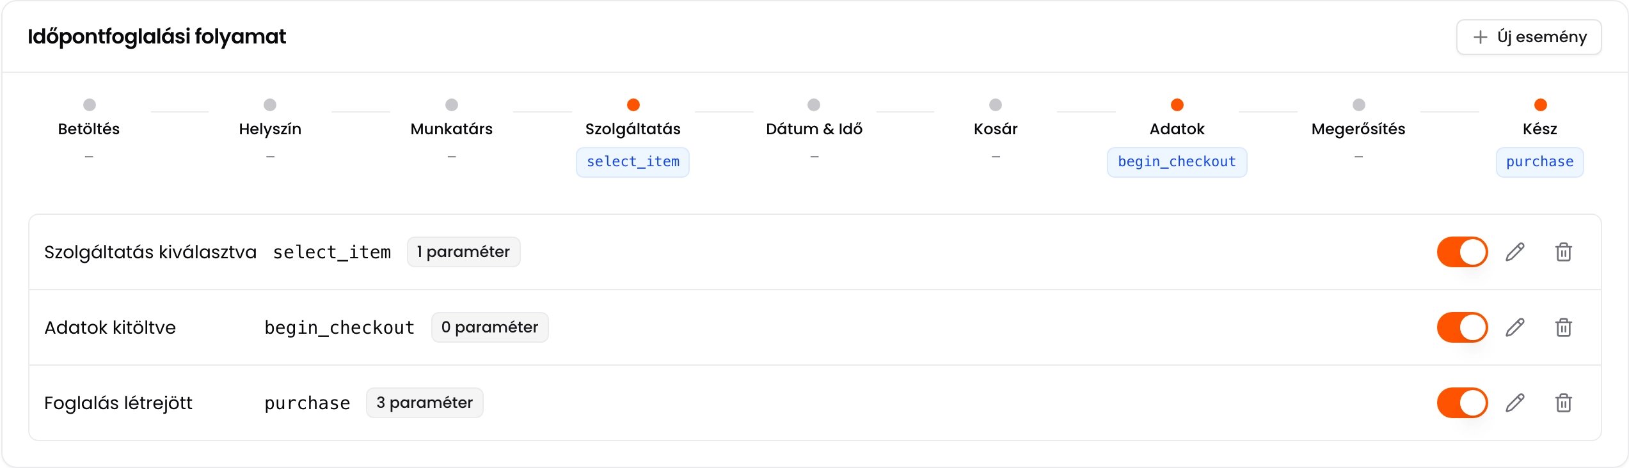
Task: Disable the Foglalás létrejött event switch
Action: pyautogui.click(x=1462, y=403)
